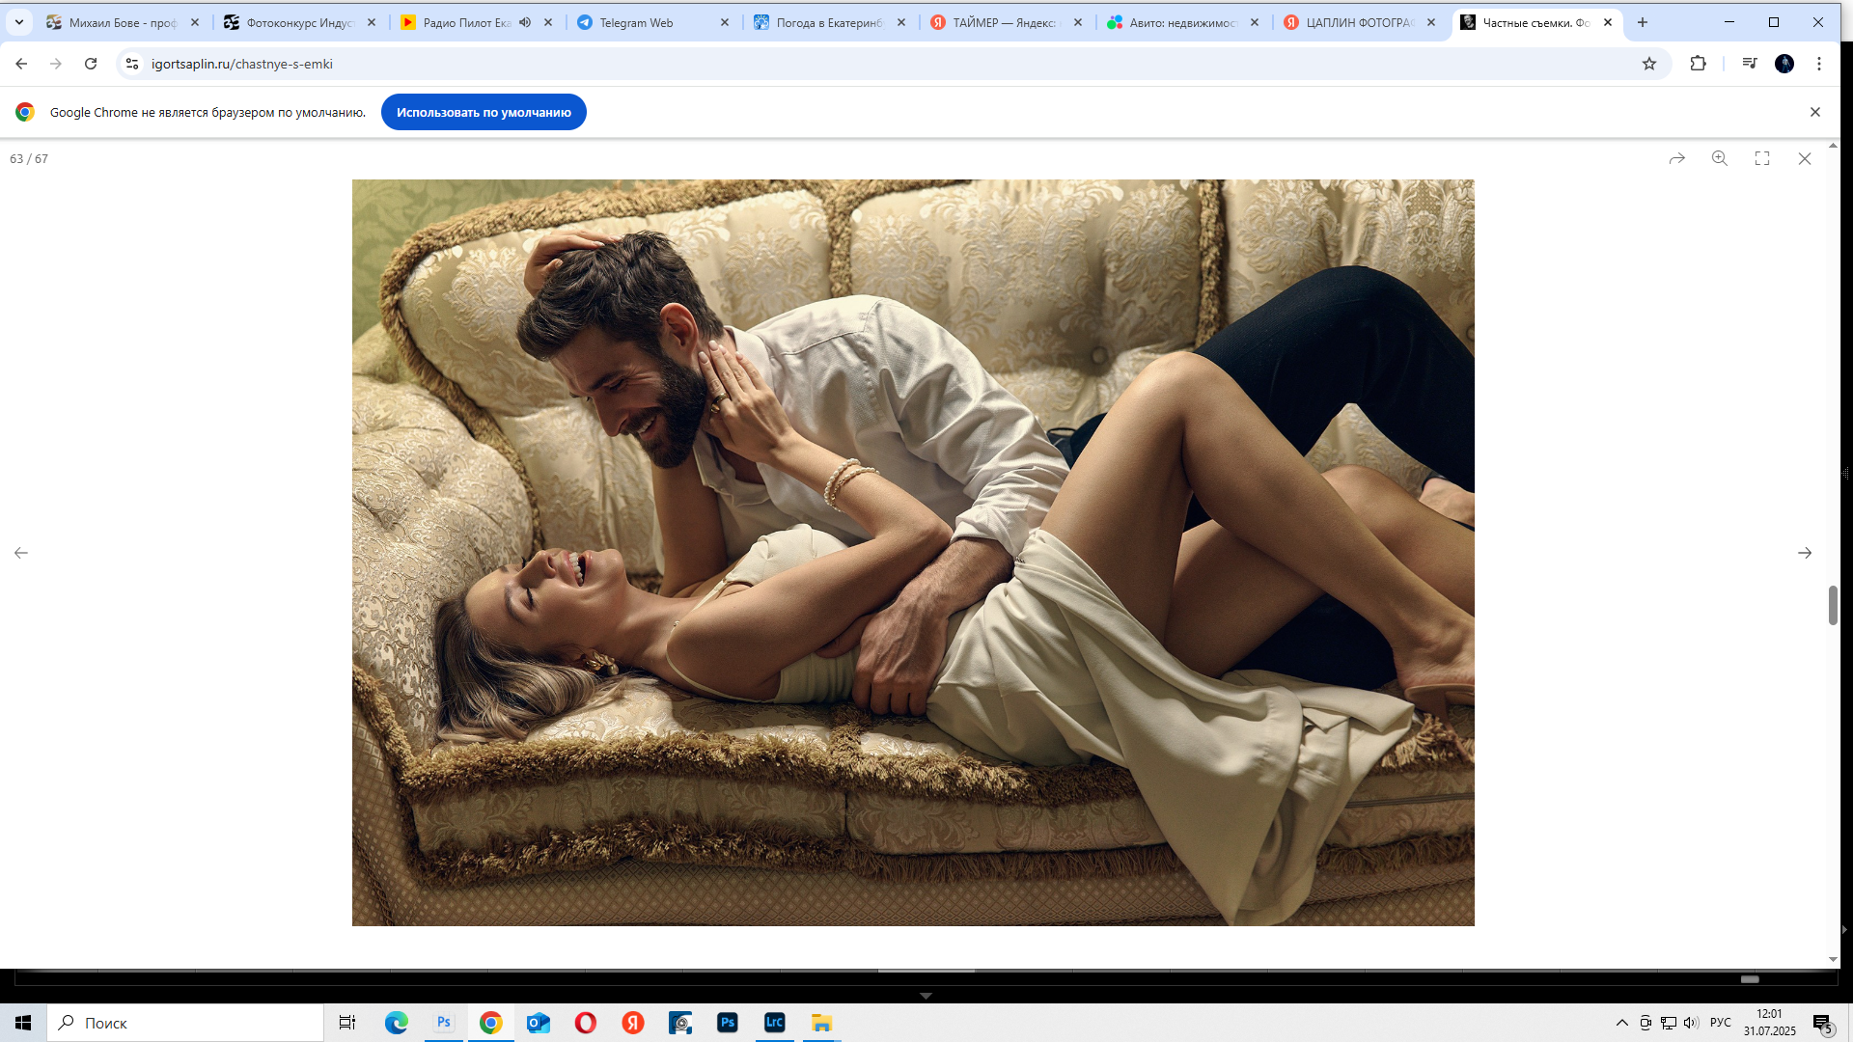
Task: Dismiss the default browser notification bar
Action: (1815, 112)
